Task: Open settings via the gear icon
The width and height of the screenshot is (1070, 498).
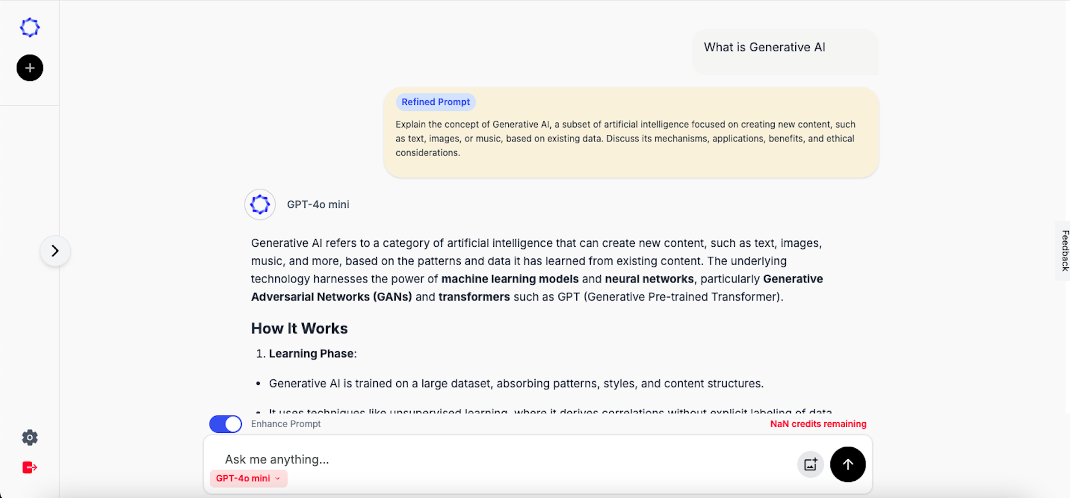Action: click(x=30, y=437)
